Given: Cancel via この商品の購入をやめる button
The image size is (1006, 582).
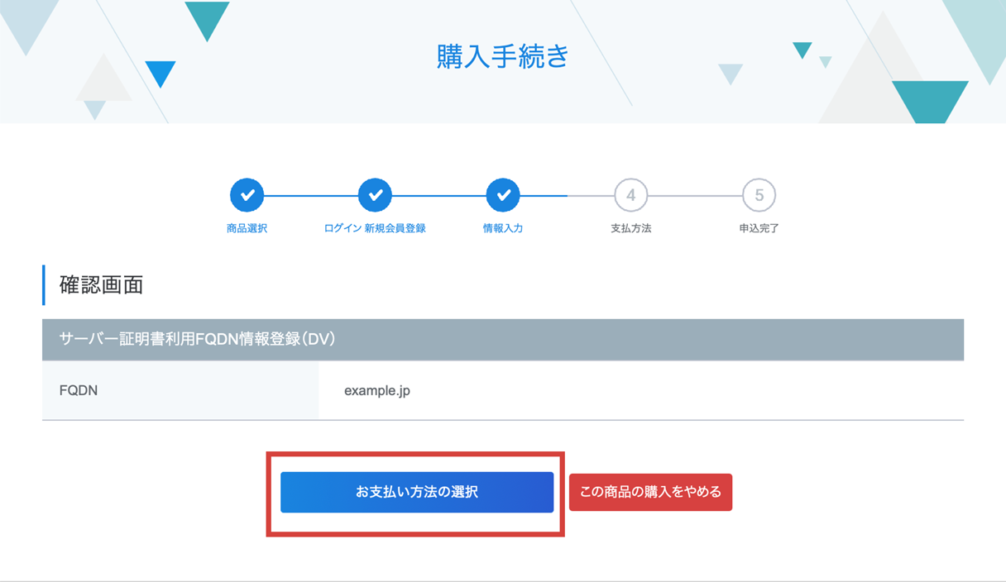Looking at the screenshot, I should coord(650,492).
